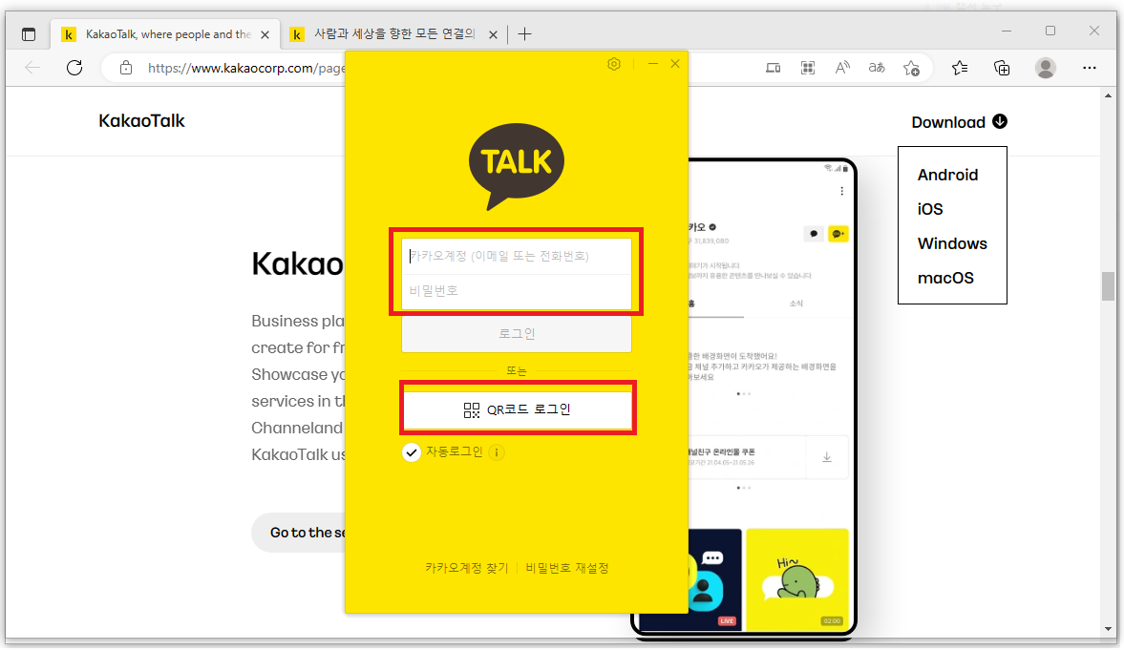Open the translate page icon

[877, 68]
